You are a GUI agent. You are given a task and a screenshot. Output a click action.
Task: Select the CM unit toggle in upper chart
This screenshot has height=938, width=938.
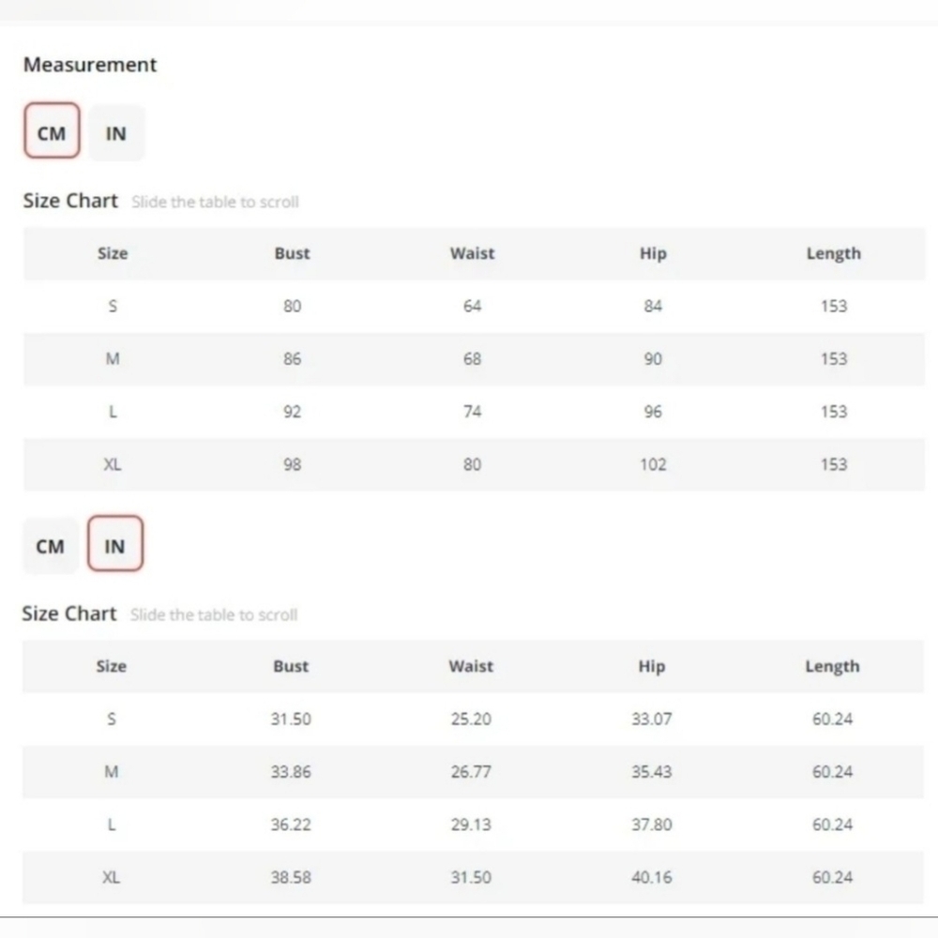tap(52, 130)
